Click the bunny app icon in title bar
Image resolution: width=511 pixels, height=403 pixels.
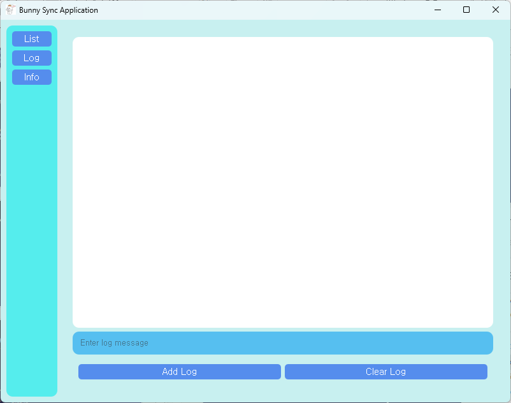(x=10, y=10)
